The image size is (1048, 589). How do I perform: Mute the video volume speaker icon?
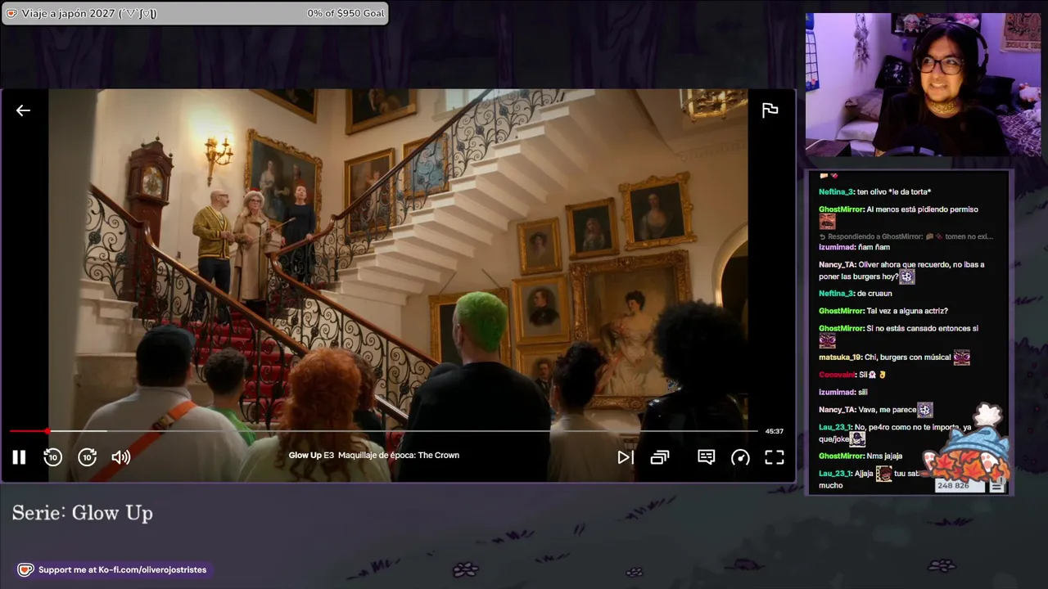pyautogui.click(x=121, y=457)
